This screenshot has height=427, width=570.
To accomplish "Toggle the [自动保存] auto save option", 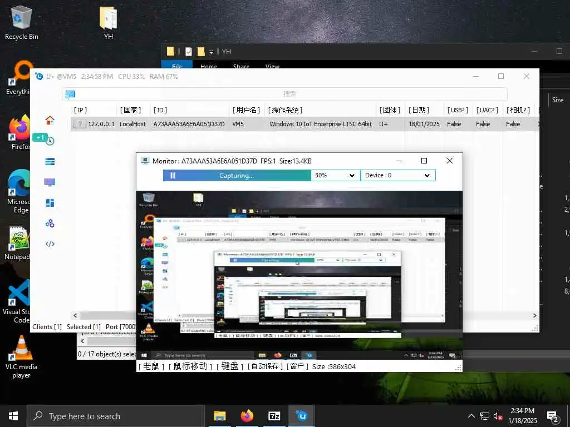I will pos(265,366).
